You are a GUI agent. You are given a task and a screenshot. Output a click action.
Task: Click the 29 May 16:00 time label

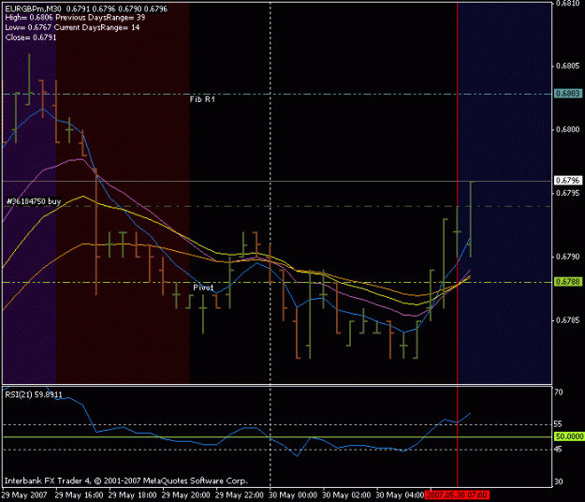(x=80, y=495)
